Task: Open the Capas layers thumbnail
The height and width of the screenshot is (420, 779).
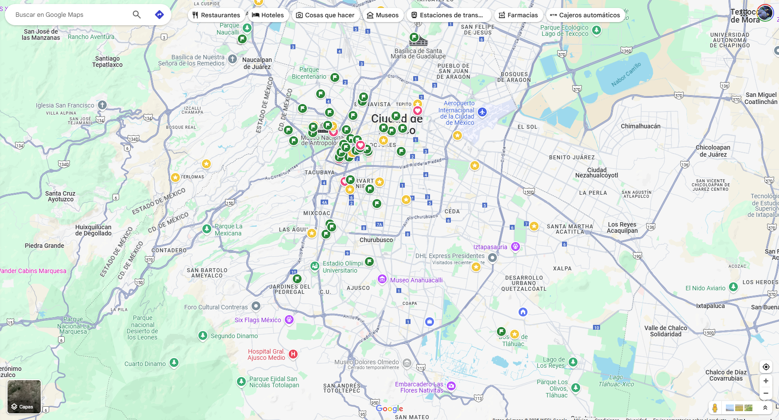Action: pos(24,397)
